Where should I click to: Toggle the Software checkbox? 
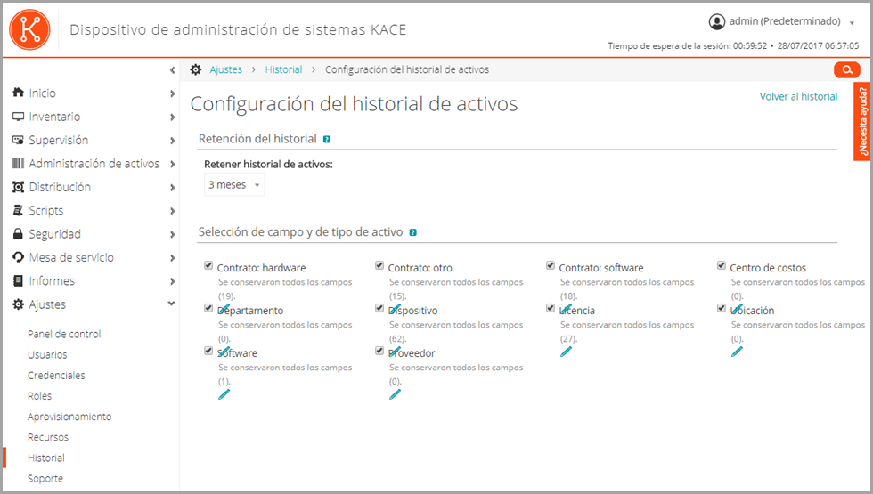pos(208,351)
